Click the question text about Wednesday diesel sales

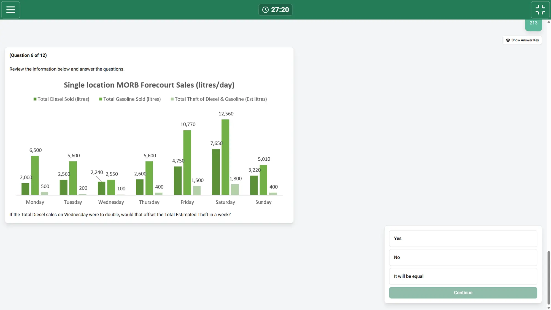coord(120,215)
